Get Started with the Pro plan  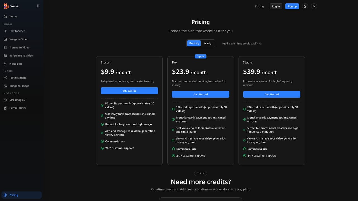click(x=201, y=94)
